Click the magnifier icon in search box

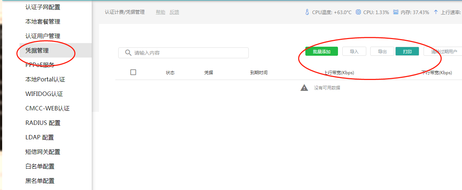coord(128,53)
